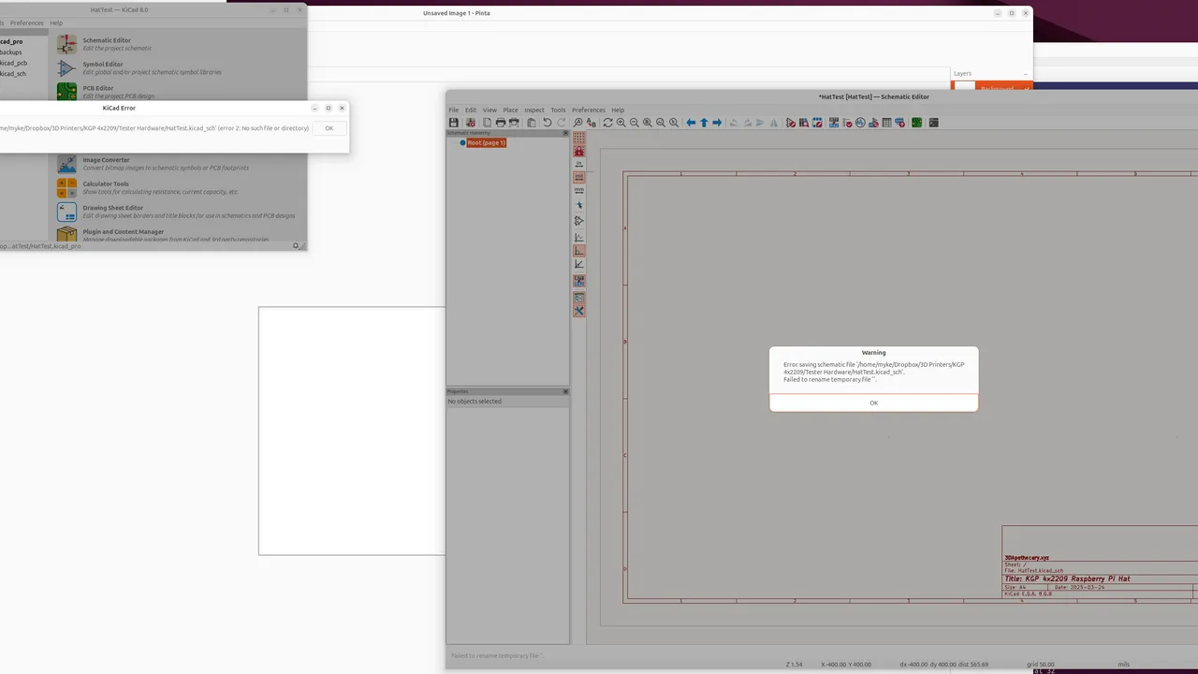Open the File menu in Schematic Editor
Viewport: 1198px width, 674px height.
click(x=454, y=110)
